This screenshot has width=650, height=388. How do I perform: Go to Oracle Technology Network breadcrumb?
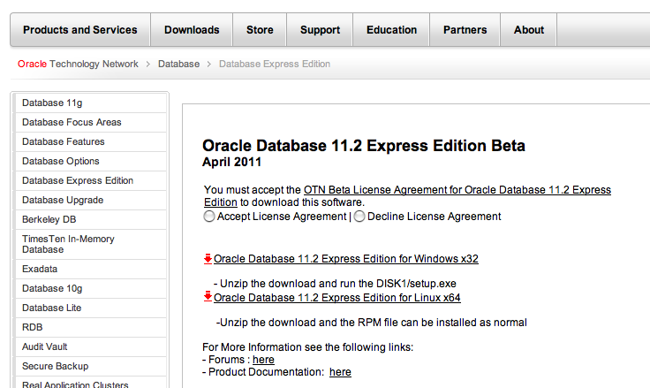(78, 64)
